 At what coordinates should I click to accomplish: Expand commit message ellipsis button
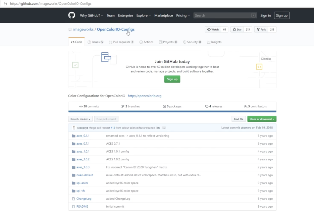tap(164, 128)
